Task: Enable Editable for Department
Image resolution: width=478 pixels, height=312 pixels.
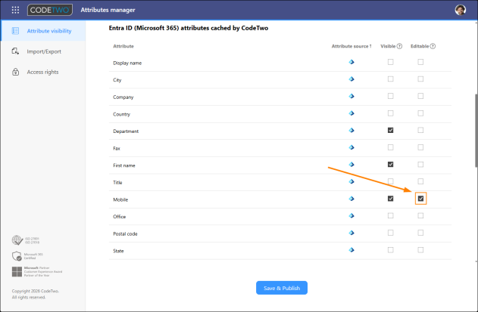Action: [420, 130]
